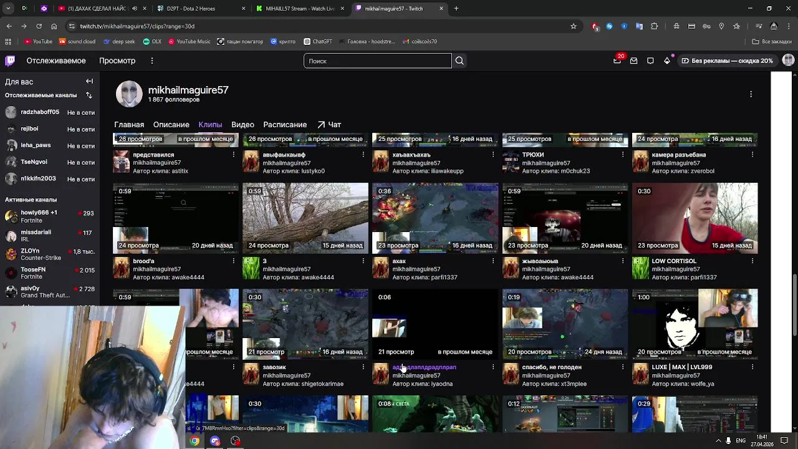
Task: Open options menu for clip 'brood'a'
Action: (233, 261)
